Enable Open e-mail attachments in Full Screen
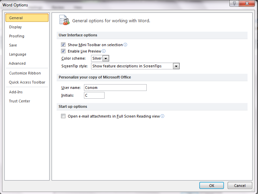258x194 pixels. point(63,116)
